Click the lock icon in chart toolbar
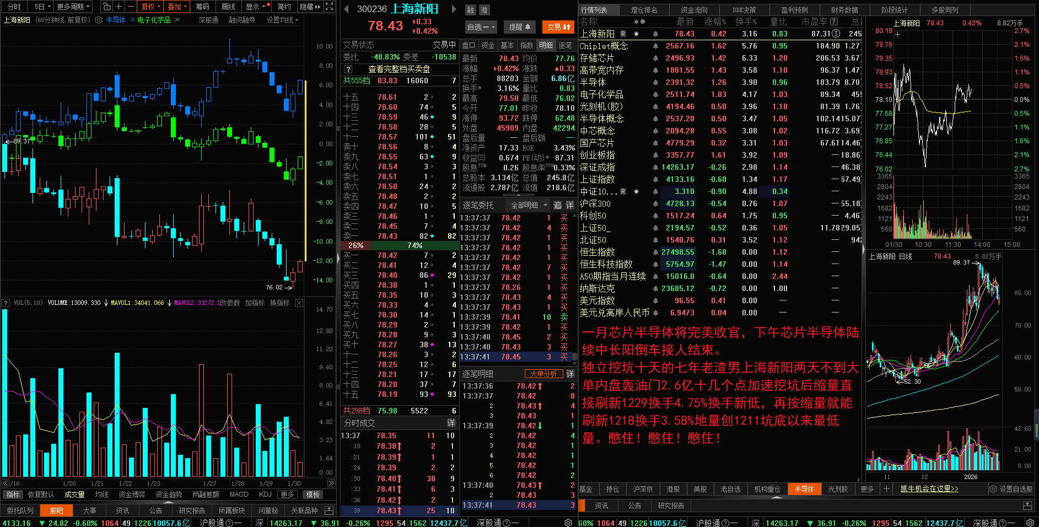This screenshot has height=527, width=1039. click(106, 7)
